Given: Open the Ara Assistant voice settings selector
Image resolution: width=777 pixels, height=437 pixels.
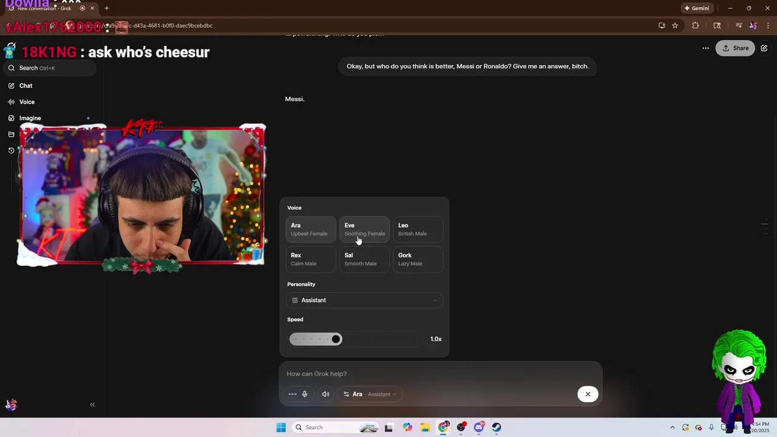Looking at the screenshot, I should (370, 395).
